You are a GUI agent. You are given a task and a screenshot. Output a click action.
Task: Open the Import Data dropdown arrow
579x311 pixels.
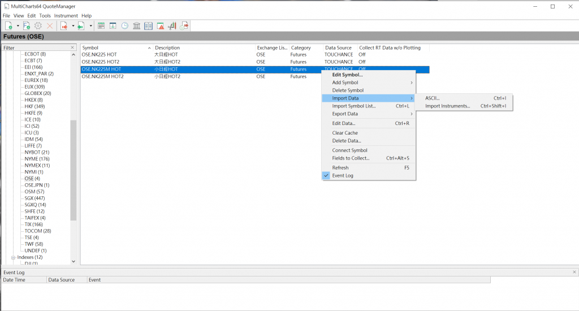91,26
